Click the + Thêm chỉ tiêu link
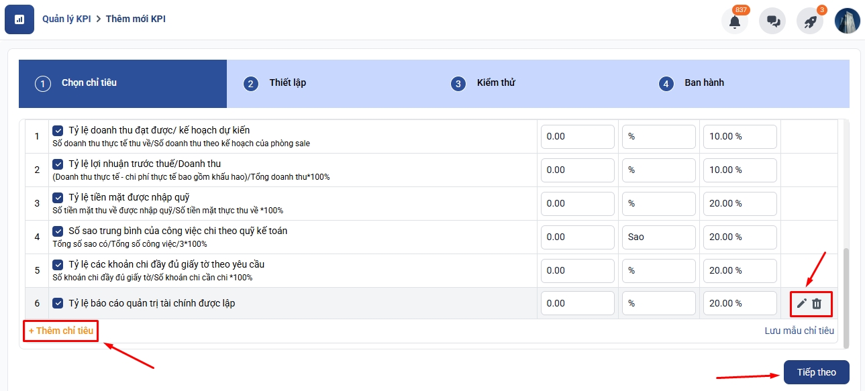 coord(61,331)
